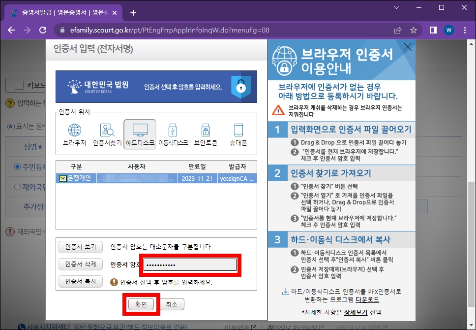This screenshot has height=330, width=476.
Task: Choose the 보안토큰 security token icon
Action: point(206,132)
